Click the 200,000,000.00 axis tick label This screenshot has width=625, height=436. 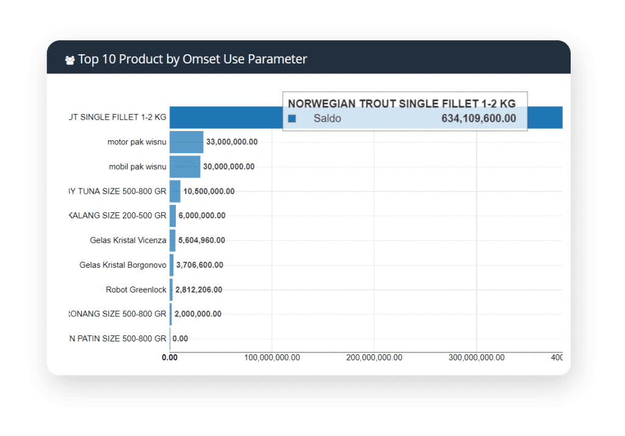374,357
